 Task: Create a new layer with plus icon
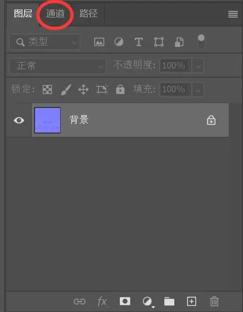[191, 302]
